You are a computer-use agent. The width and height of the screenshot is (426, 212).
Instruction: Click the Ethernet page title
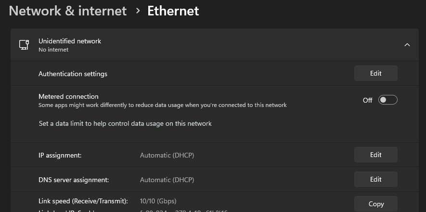[173, 11]
